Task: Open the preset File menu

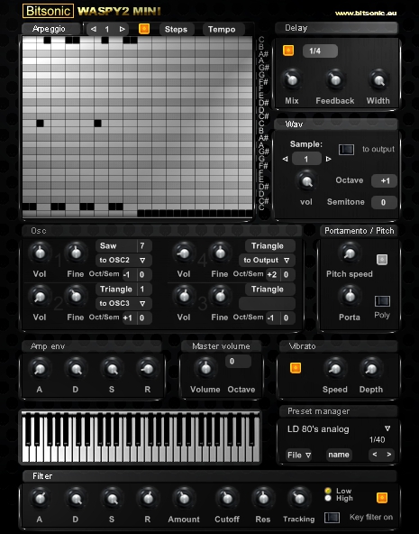Action: 299,455
